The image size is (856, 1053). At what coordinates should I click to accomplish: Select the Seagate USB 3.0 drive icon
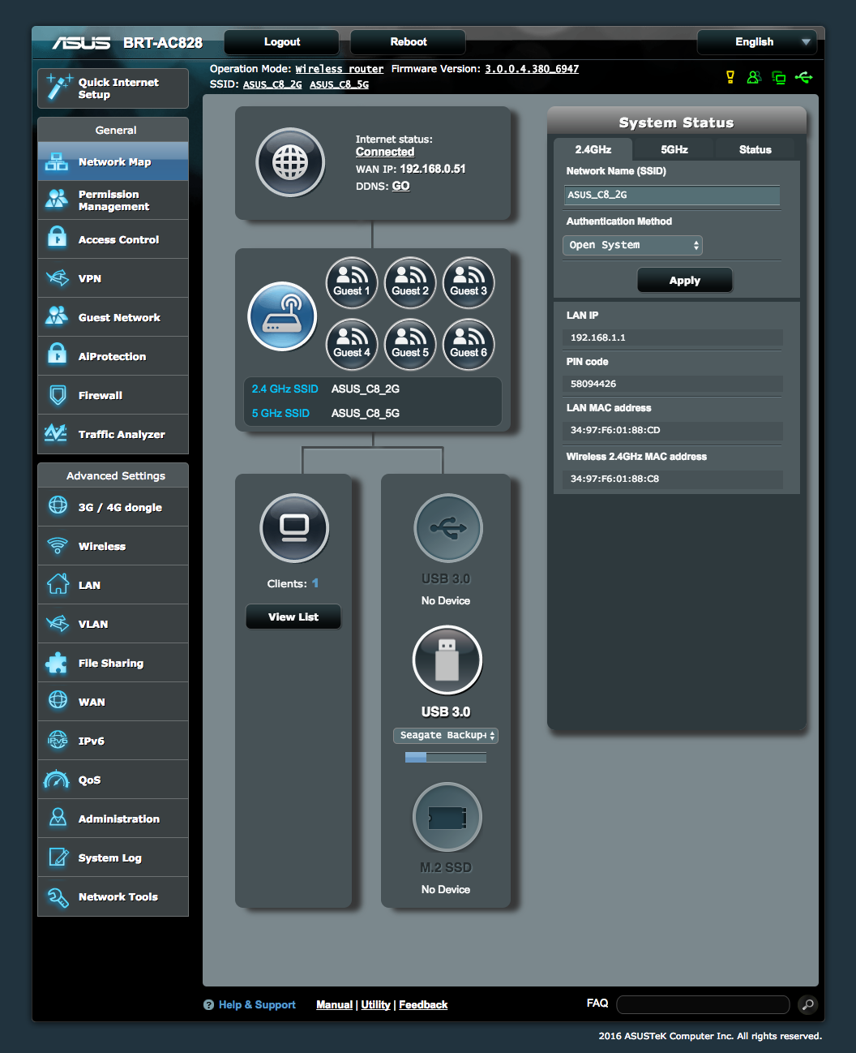pyautogui.click(x=447, y=660)
